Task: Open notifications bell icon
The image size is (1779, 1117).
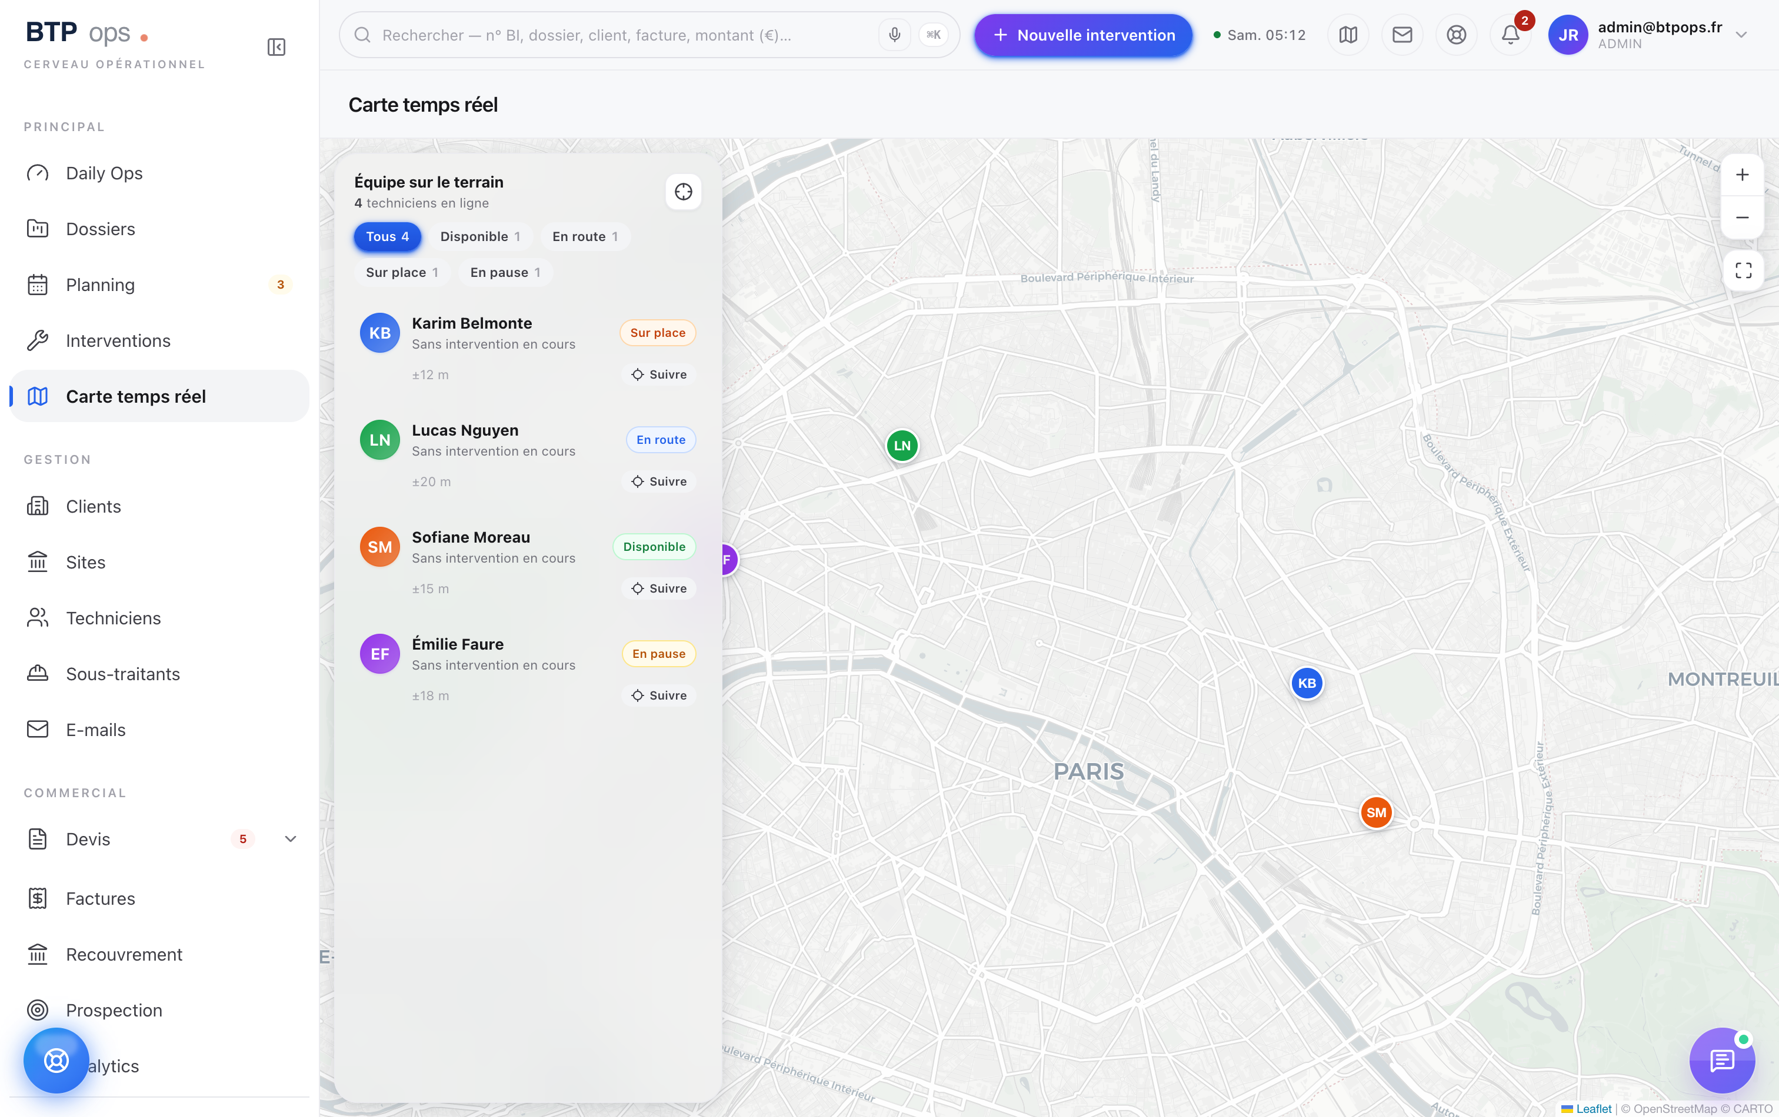Action: coord(1510,35)
